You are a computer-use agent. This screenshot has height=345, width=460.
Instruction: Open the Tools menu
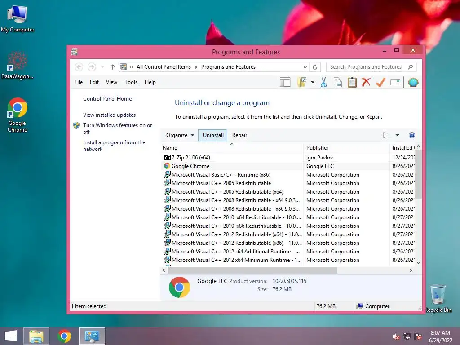click(131, 82)
